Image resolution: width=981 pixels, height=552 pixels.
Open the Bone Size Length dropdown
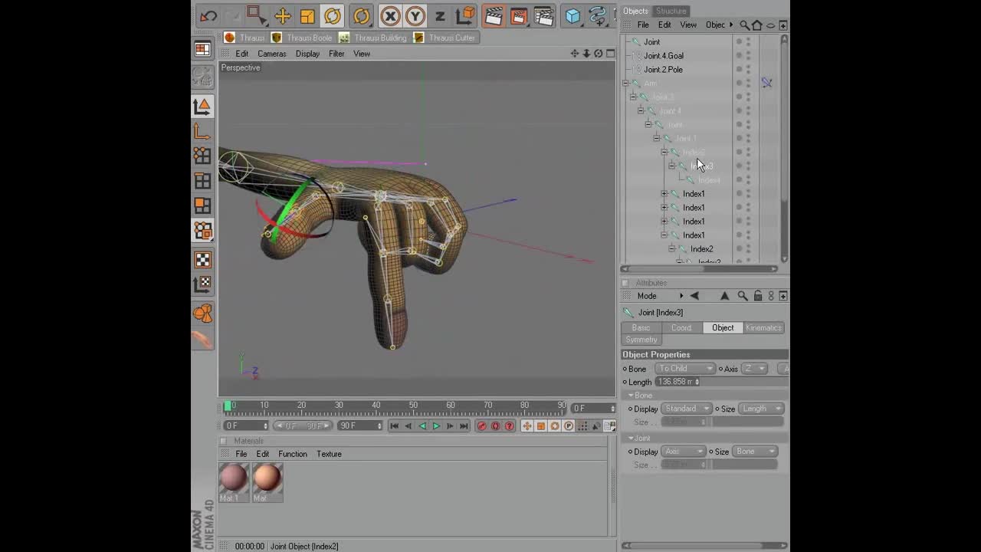(x=761, y=409)
